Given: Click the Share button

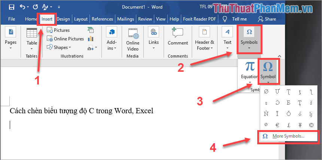Looking at the screenshot, I should click(x=267, y=19).
